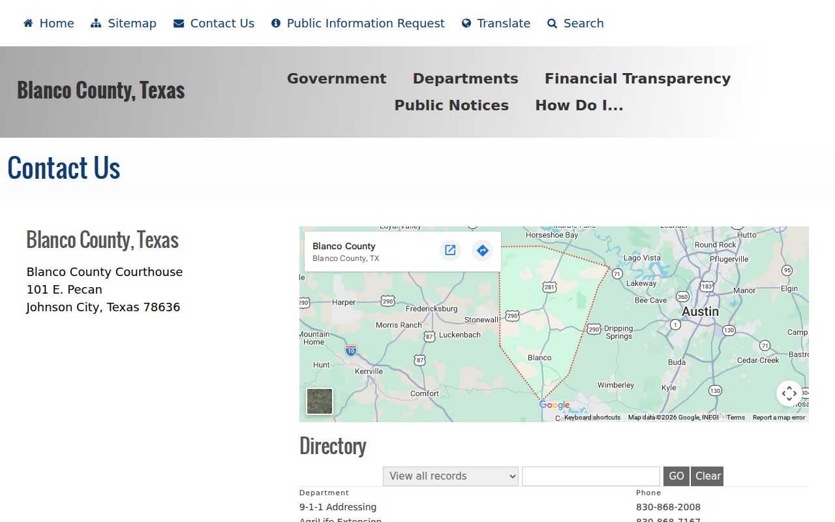Open Blanco County in larger map icon
This screenshot has height=522, width=835.
(x=450, y=251)
